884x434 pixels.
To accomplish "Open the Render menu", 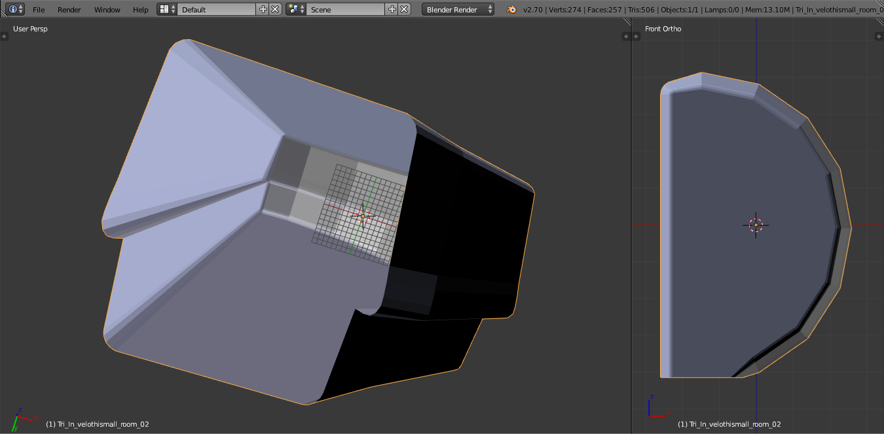I will [69, 10].
